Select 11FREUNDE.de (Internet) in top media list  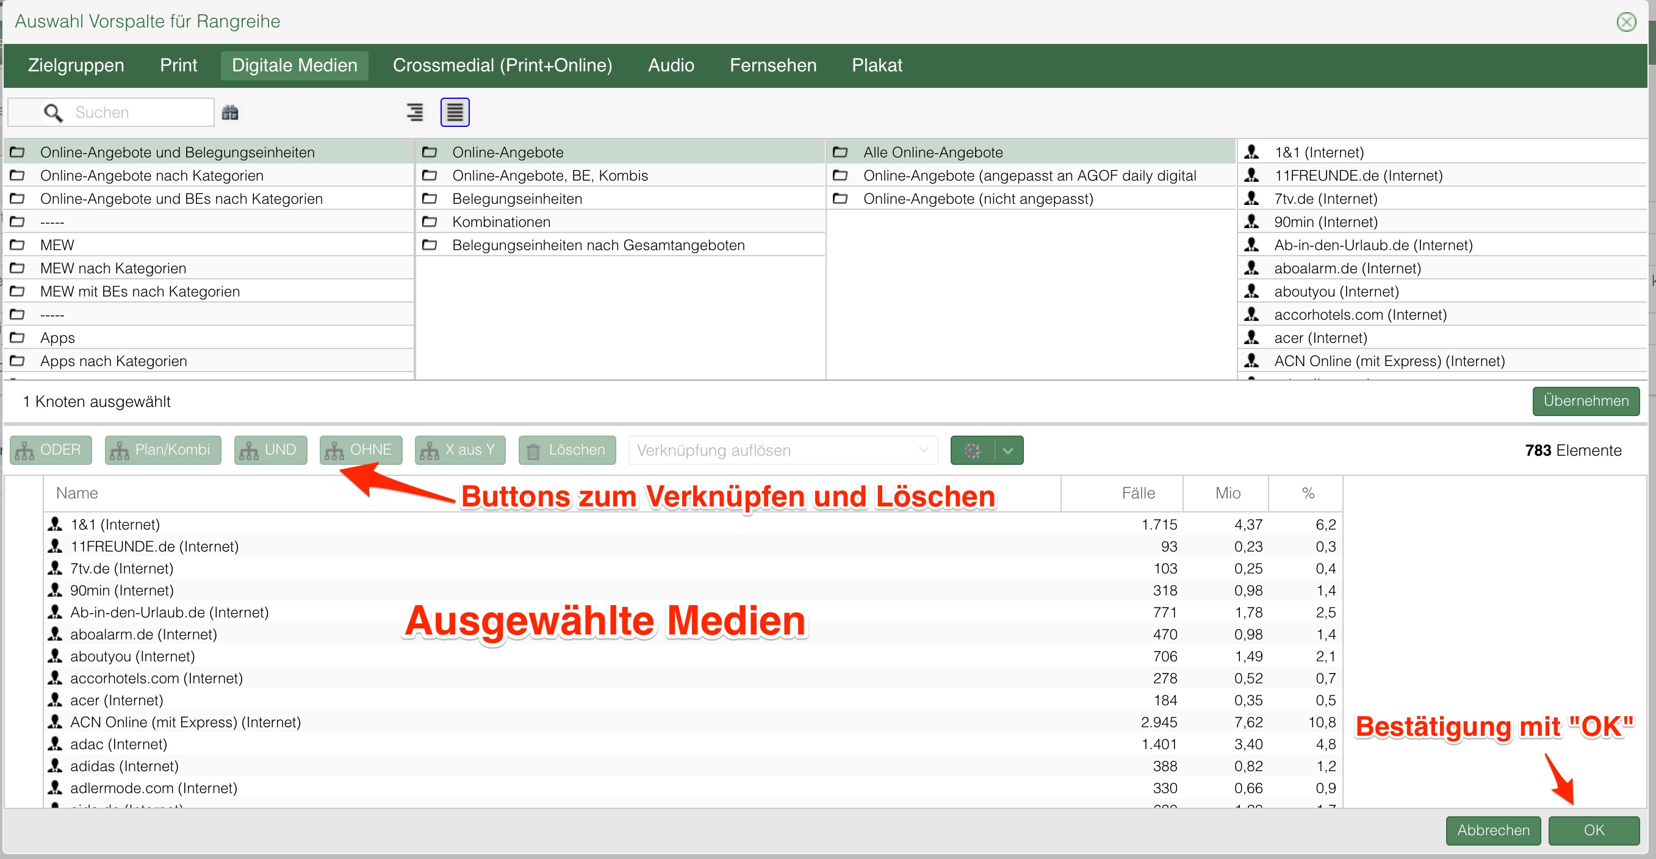(x=1442, y=176)
